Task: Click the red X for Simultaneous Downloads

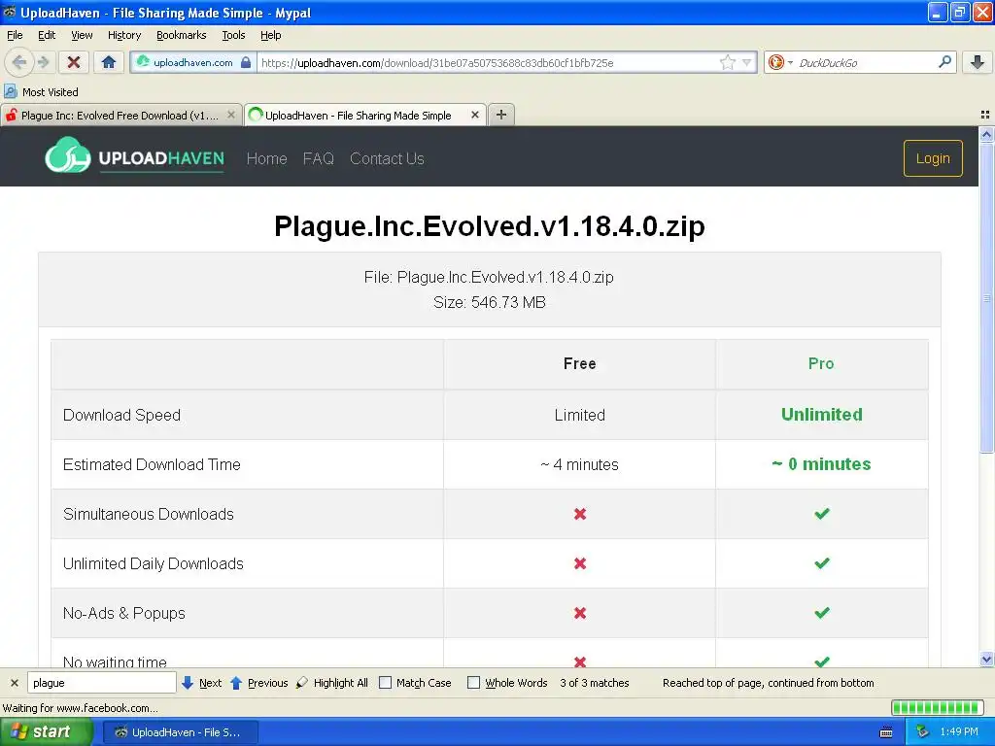Action: [579, 514]
